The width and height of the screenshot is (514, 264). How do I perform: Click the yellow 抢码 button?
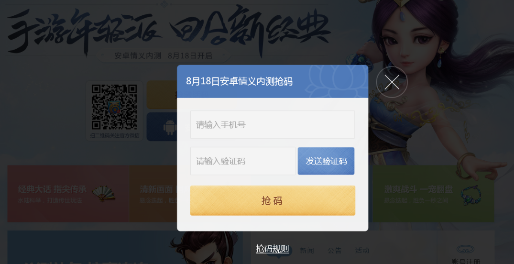pos(273,201)
